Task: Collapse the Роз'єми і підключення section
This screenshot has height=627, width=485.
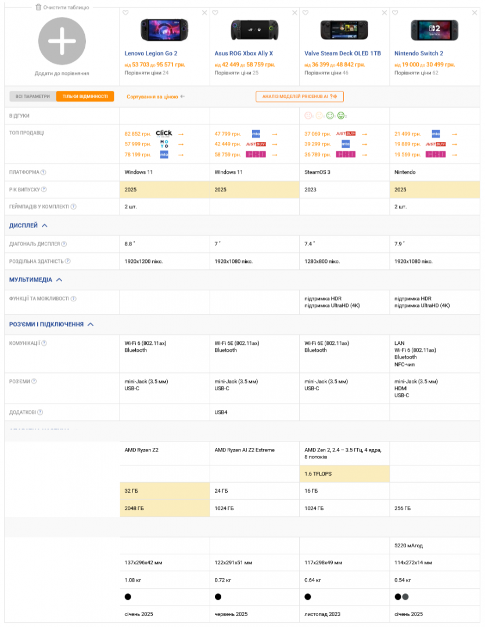Action: pyautogui.click(x=90, y=325)
